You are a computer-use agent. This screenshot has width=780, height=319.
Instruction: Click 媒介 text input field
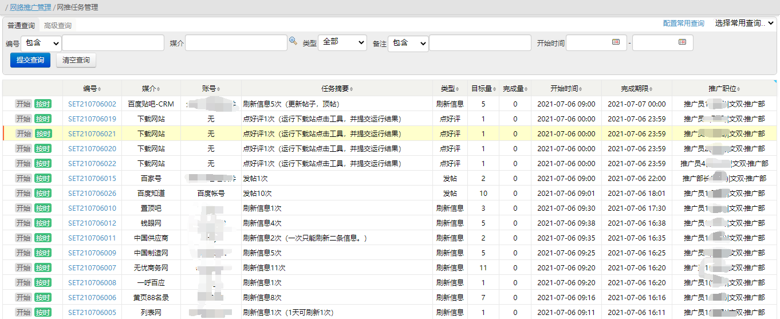point(236,43)
